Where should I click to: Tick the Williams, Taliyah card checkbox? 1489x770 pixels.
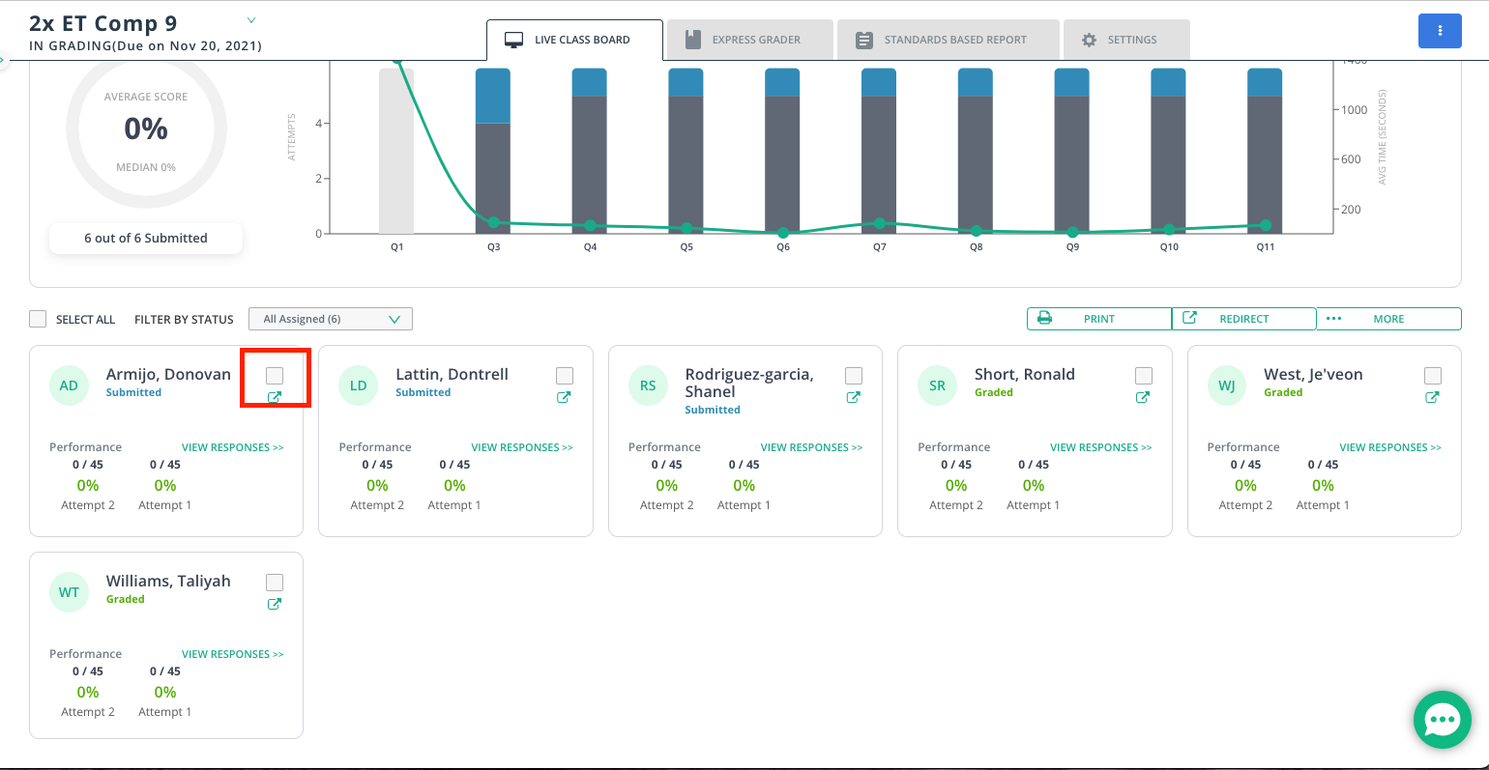point(275,583)
